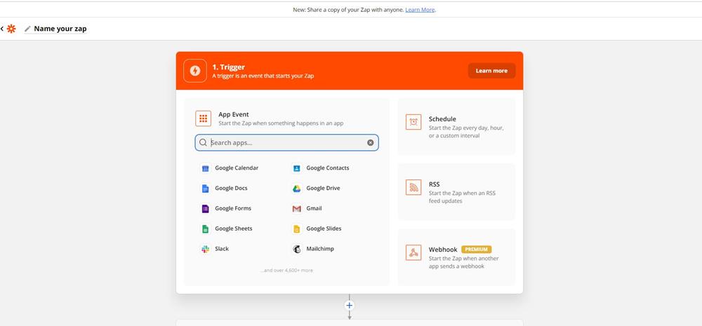Clear the search apps field with x icon
This screenshot has width=702, height=326.
click(x=370, y=142)
